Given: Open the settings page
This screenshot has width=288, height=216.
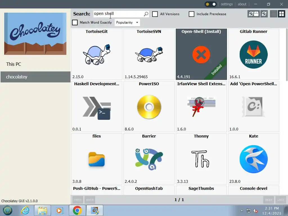Looking at the screenshot, I should [227, 4].
